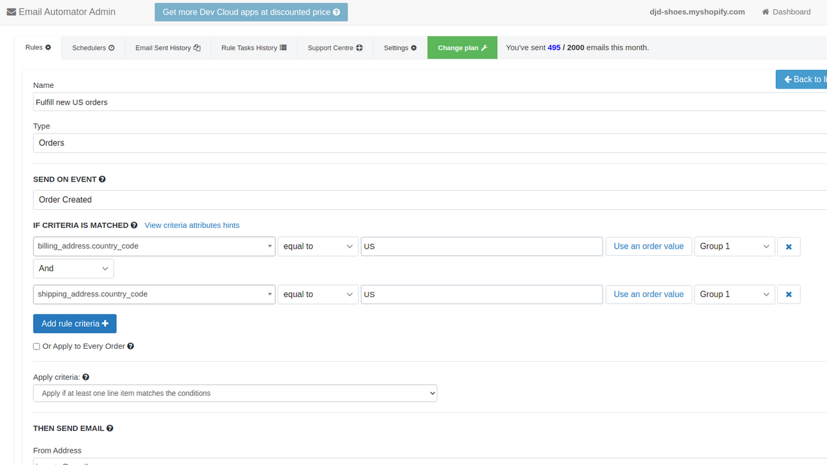The image size is (827, 465).
Task: Click the green Change plan button
Action: [x=462, y=48]
